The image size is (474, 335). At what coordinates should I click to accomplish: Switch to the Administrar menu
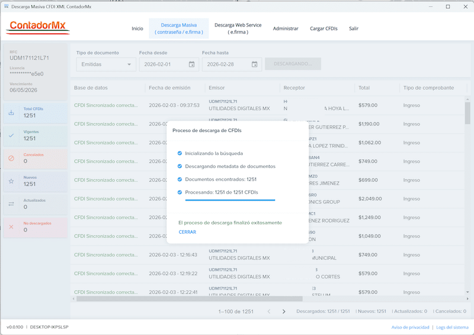click(x=286, y=28)
